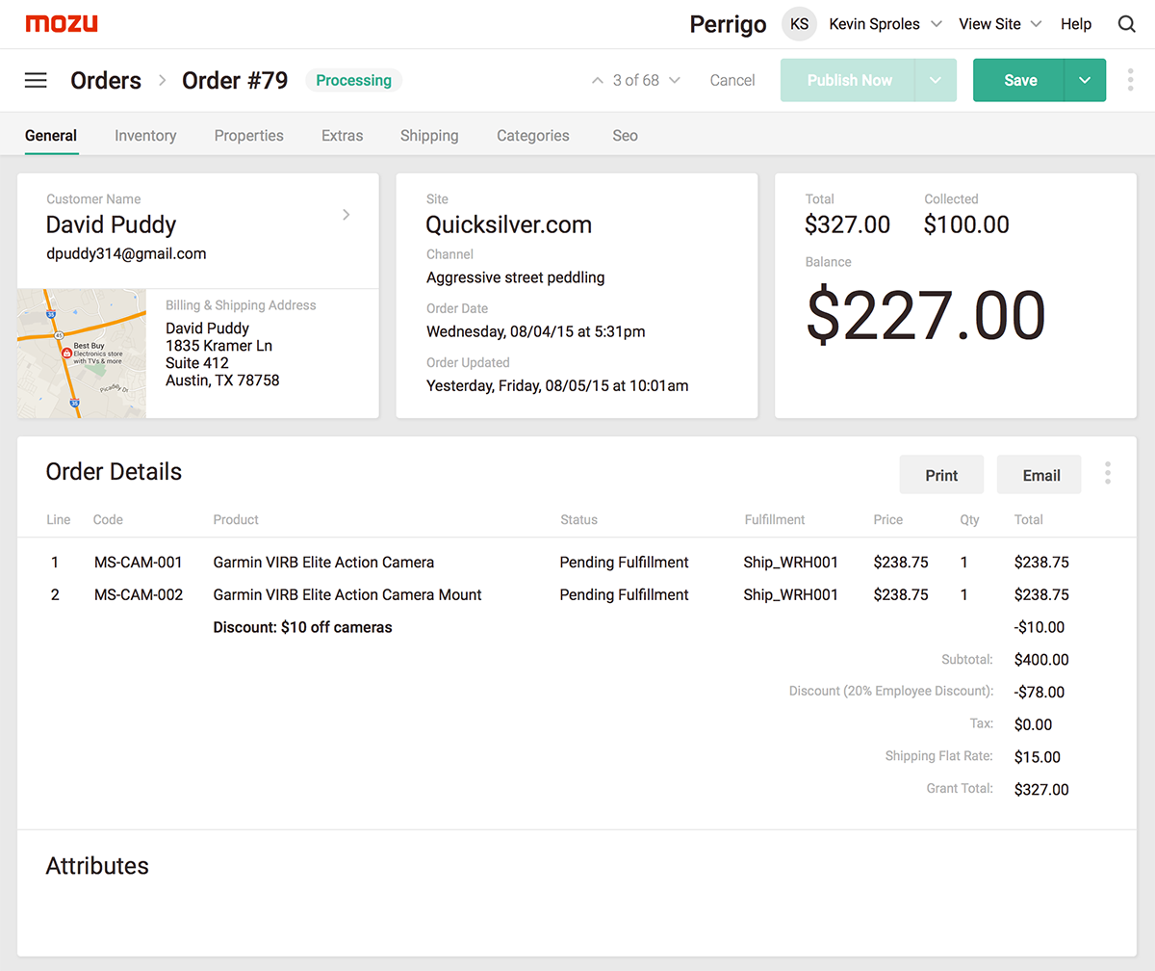The image size is (1155, 971).
Task: Open the Seo tab
Action: click(x=626, y=136)
